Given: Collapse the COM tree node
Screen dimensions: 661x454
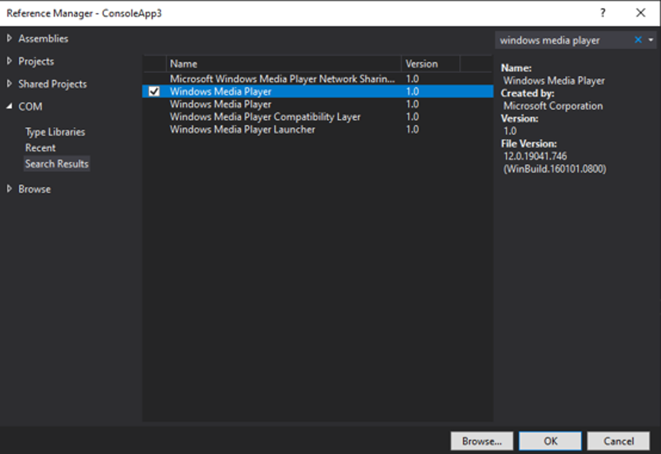Looking at the screenshot, I should pyautogui.click(x=9, y=107).
